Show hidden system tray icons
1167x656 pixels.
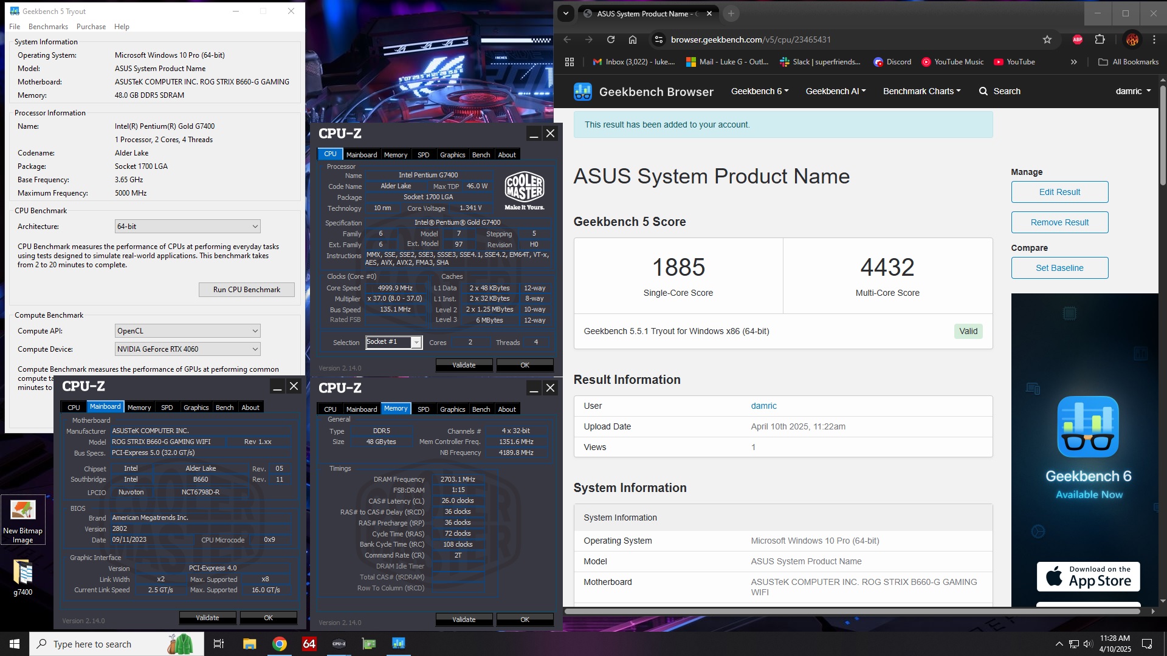(x=1059, y=644)
